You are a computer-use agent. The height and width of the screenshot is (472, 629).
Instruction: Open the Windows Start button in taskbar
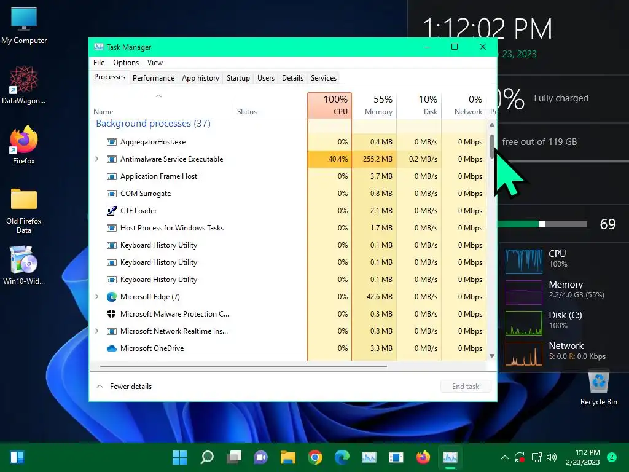click(x=179, y=457)
